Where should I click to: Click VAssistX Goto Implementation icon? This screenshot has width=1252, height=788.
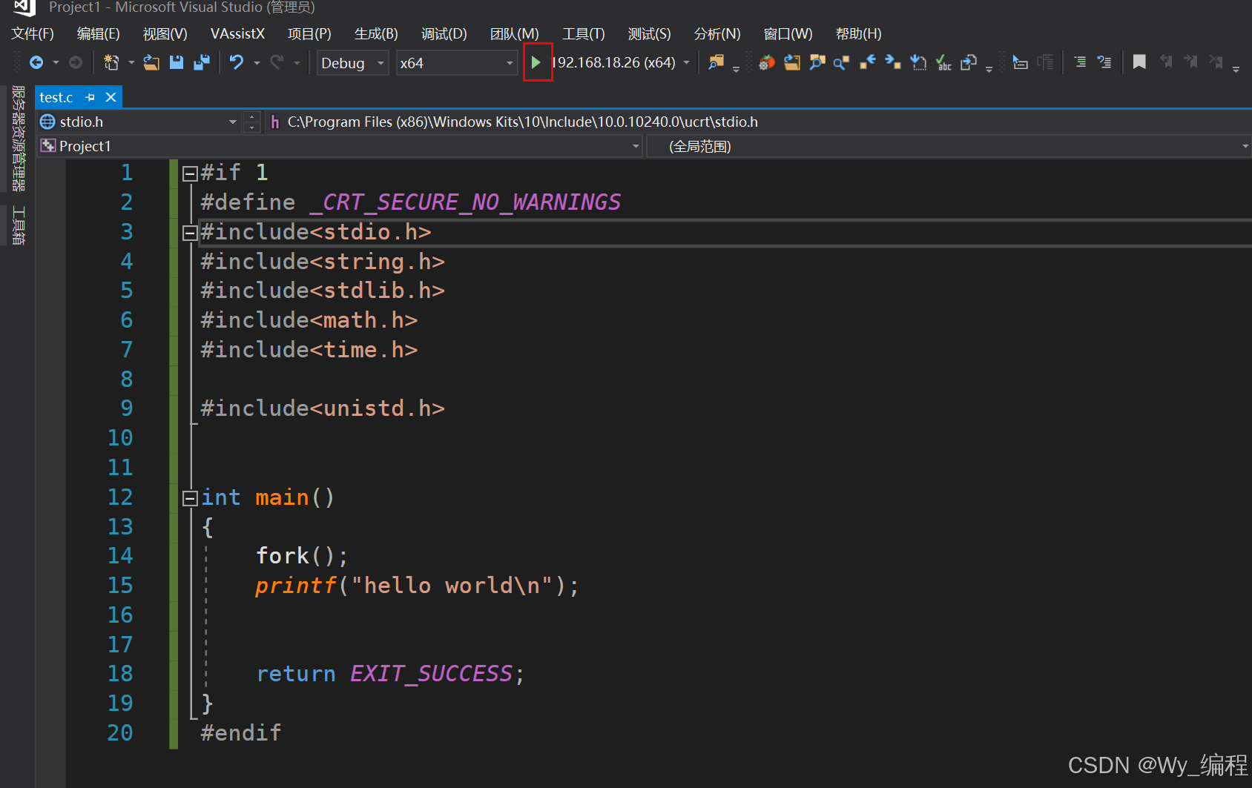click(918, 63)
